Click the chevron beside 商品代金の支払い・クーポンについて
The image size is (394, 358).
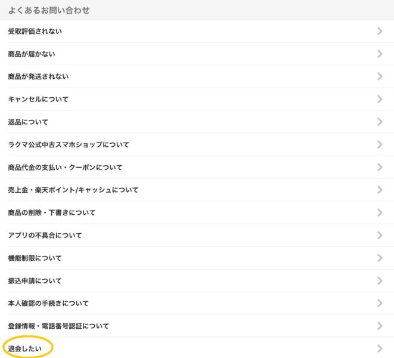click(x=380, y=167)
